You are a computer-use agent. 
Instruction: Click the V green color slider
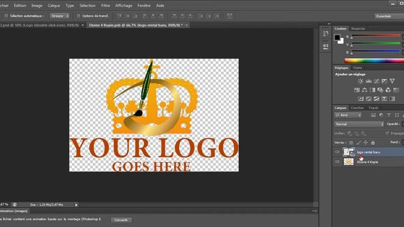click(376, 43)
